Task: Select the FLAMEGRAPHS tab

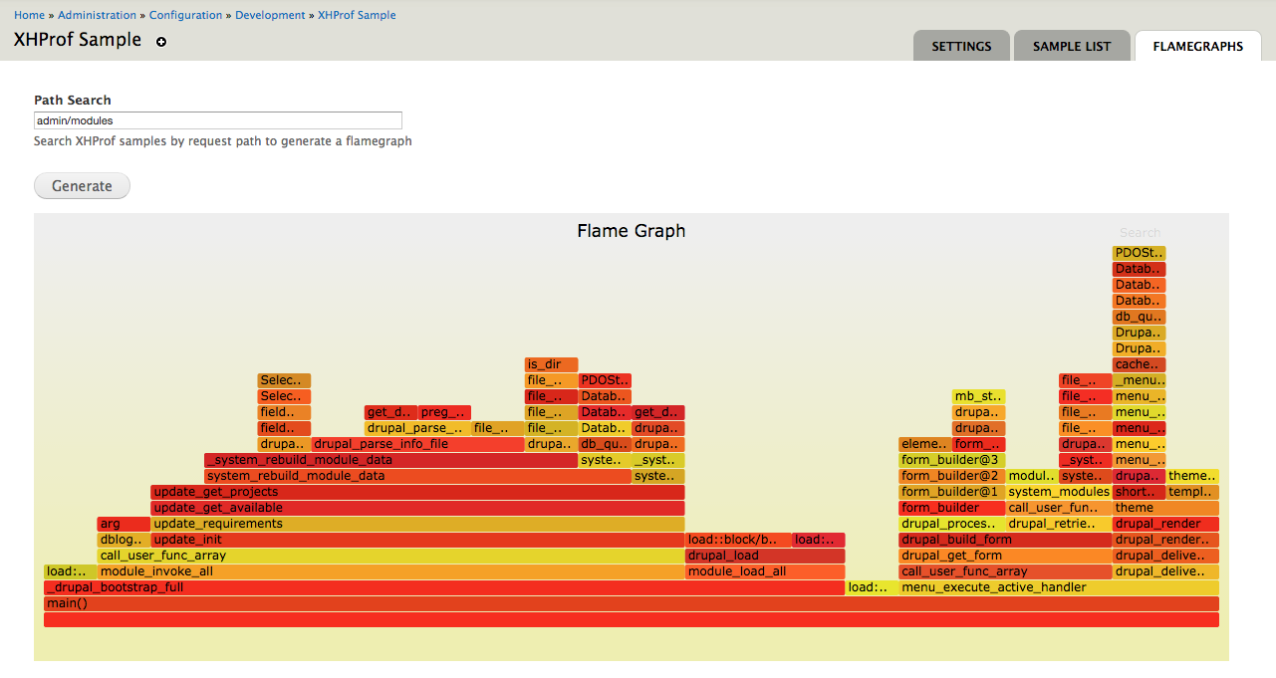Action: pos(1197,46)
